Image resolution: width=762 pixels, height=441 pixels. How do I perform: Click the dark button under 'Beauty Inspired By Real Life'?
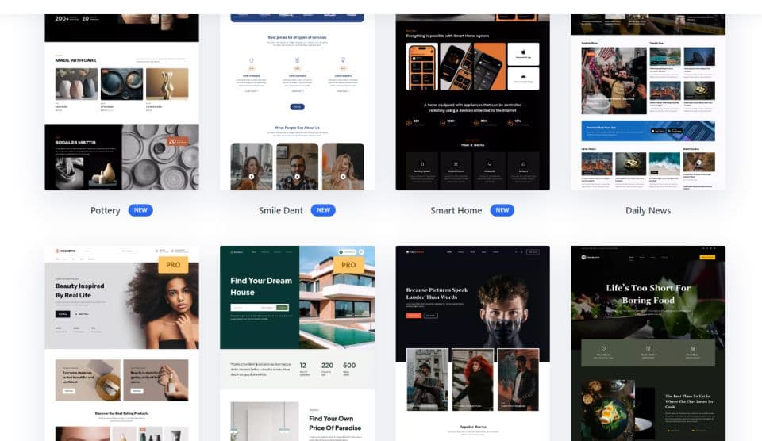(x=63, y=314)
